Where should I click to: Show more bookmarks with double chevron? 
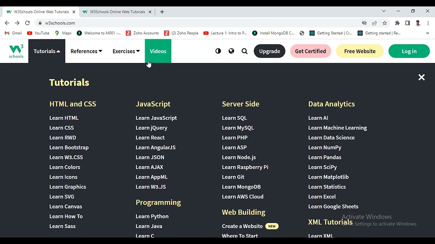coord(428,33)
